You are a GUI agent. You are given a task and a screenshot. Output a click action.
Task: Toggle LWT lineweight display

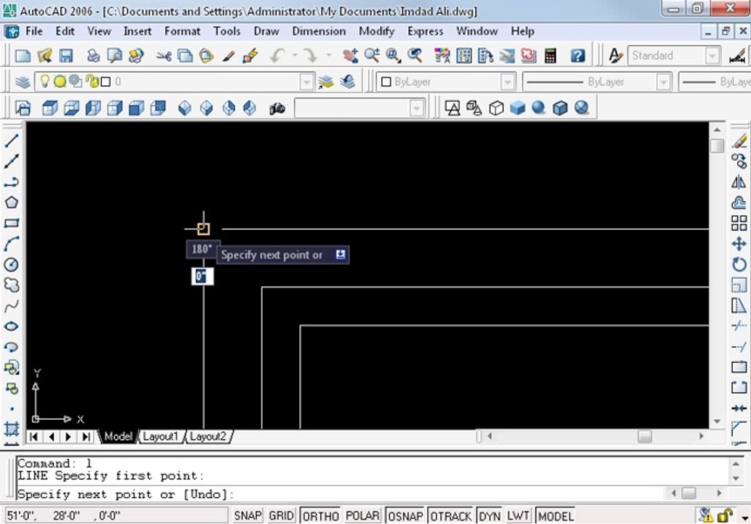[x=518, y=516]
